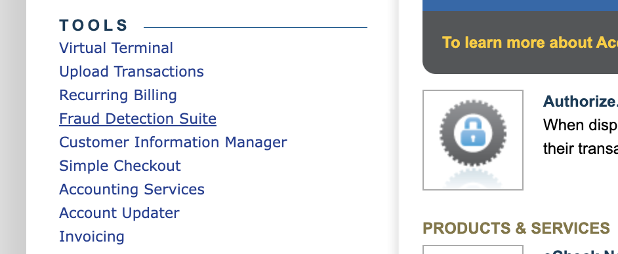Click the bold Authorize heading beside the padlock icon
Viewport: 618px width, 254px height.
click(580, 101)
